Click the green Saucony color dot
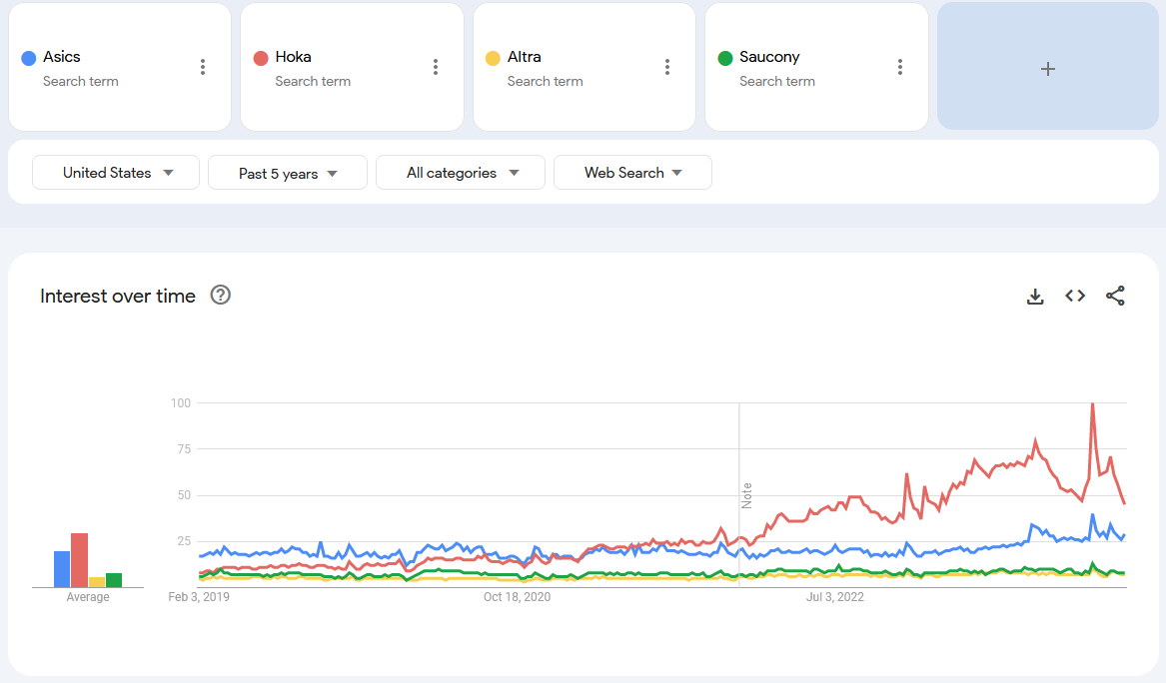The width and height of the screenshot is (1166, 683). 725,58
